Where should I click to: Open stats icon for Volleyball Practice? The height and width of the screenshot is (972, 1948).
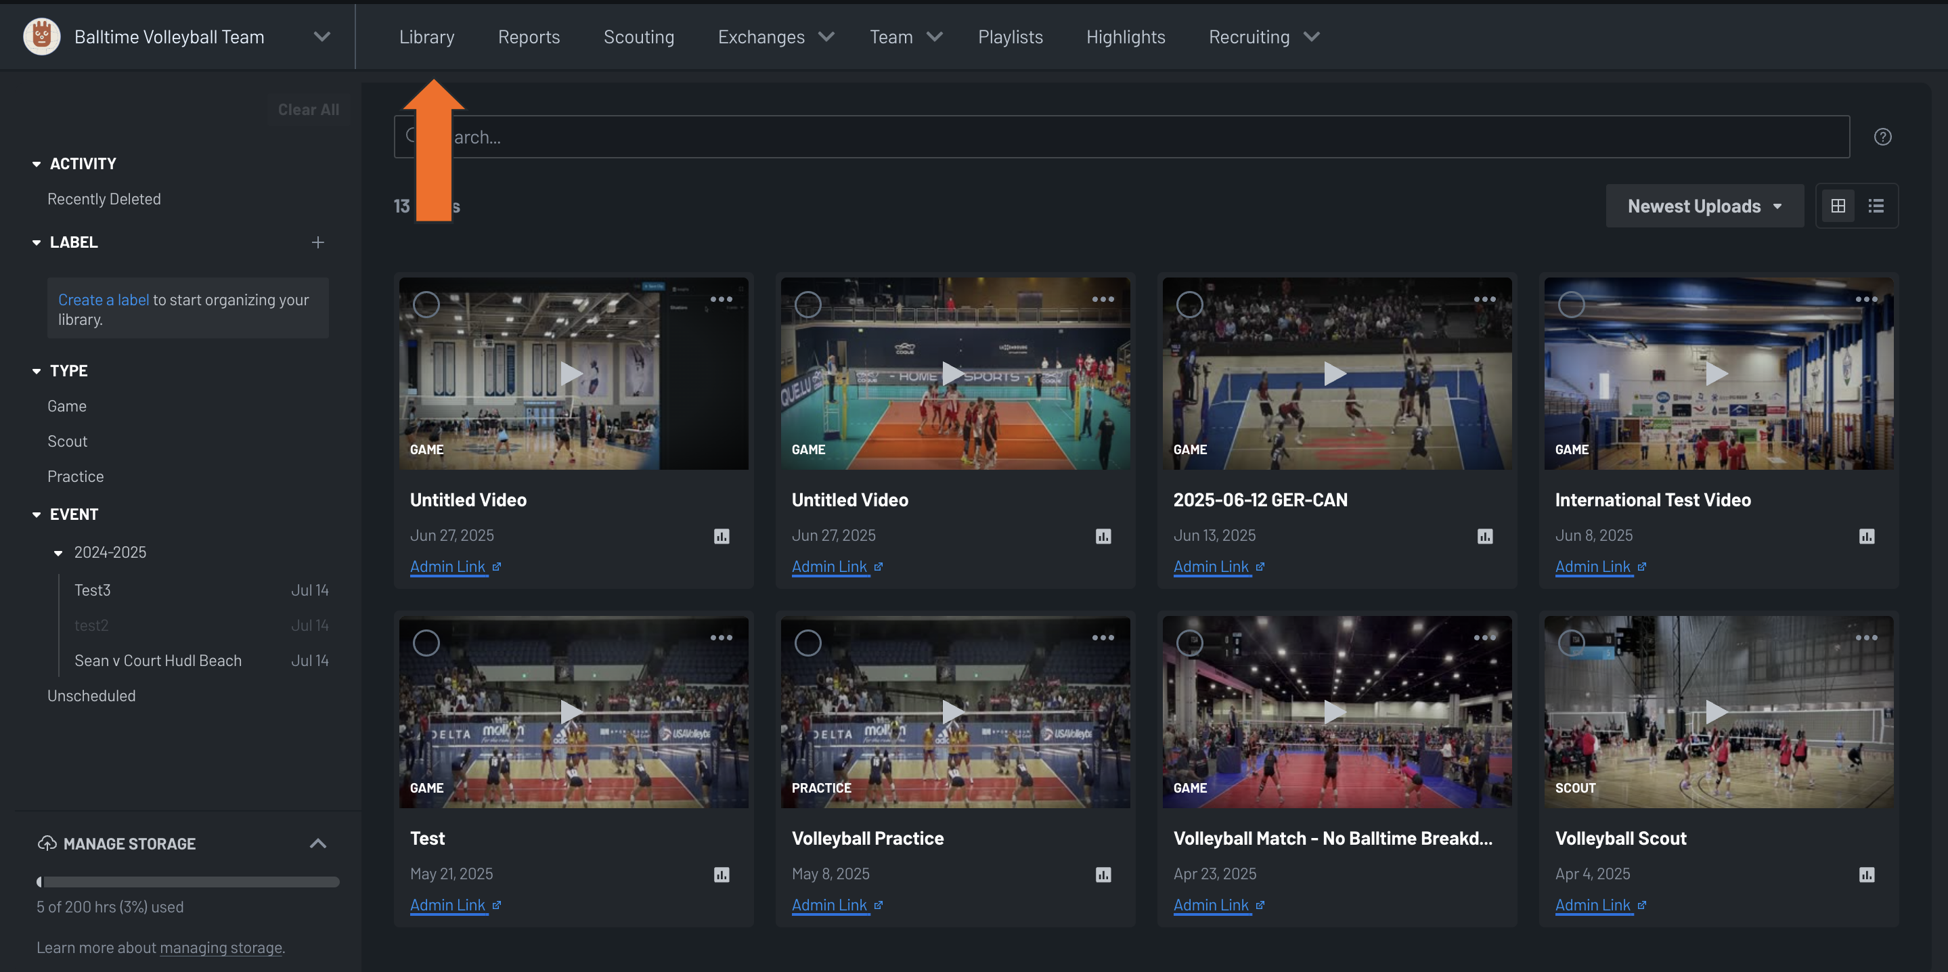1103,875
